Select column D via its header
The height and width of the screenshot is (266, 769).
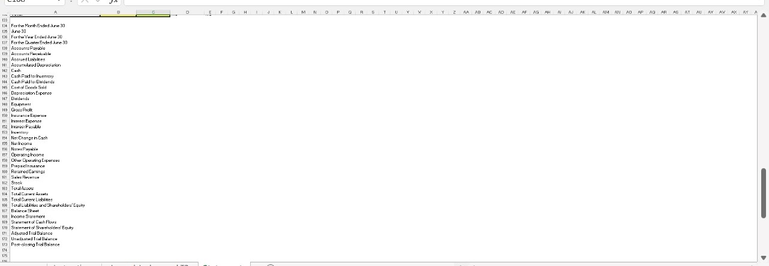click(187, 11)
